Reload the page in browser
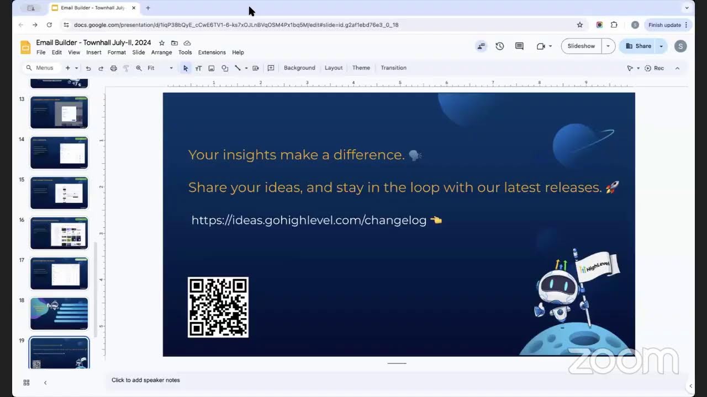The width and height of the screenshot is (707, 397). tap(49, 25)
